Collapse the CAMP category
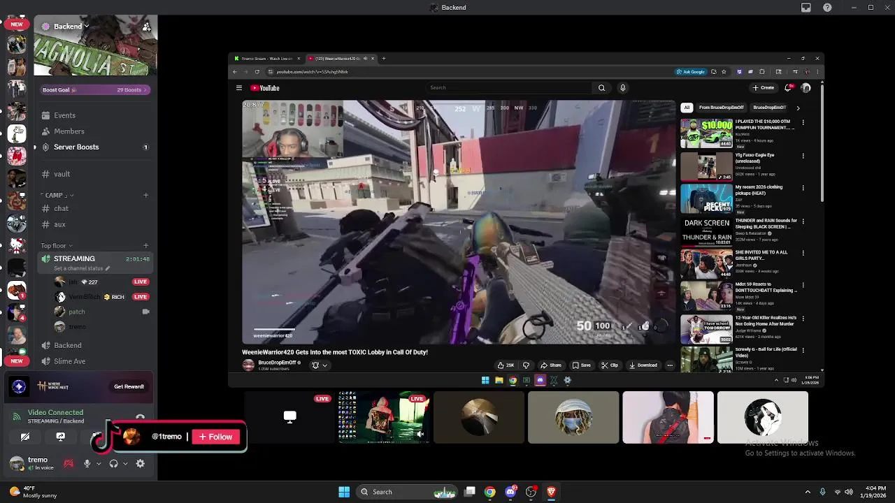895x503 pixels. (57, 196)
